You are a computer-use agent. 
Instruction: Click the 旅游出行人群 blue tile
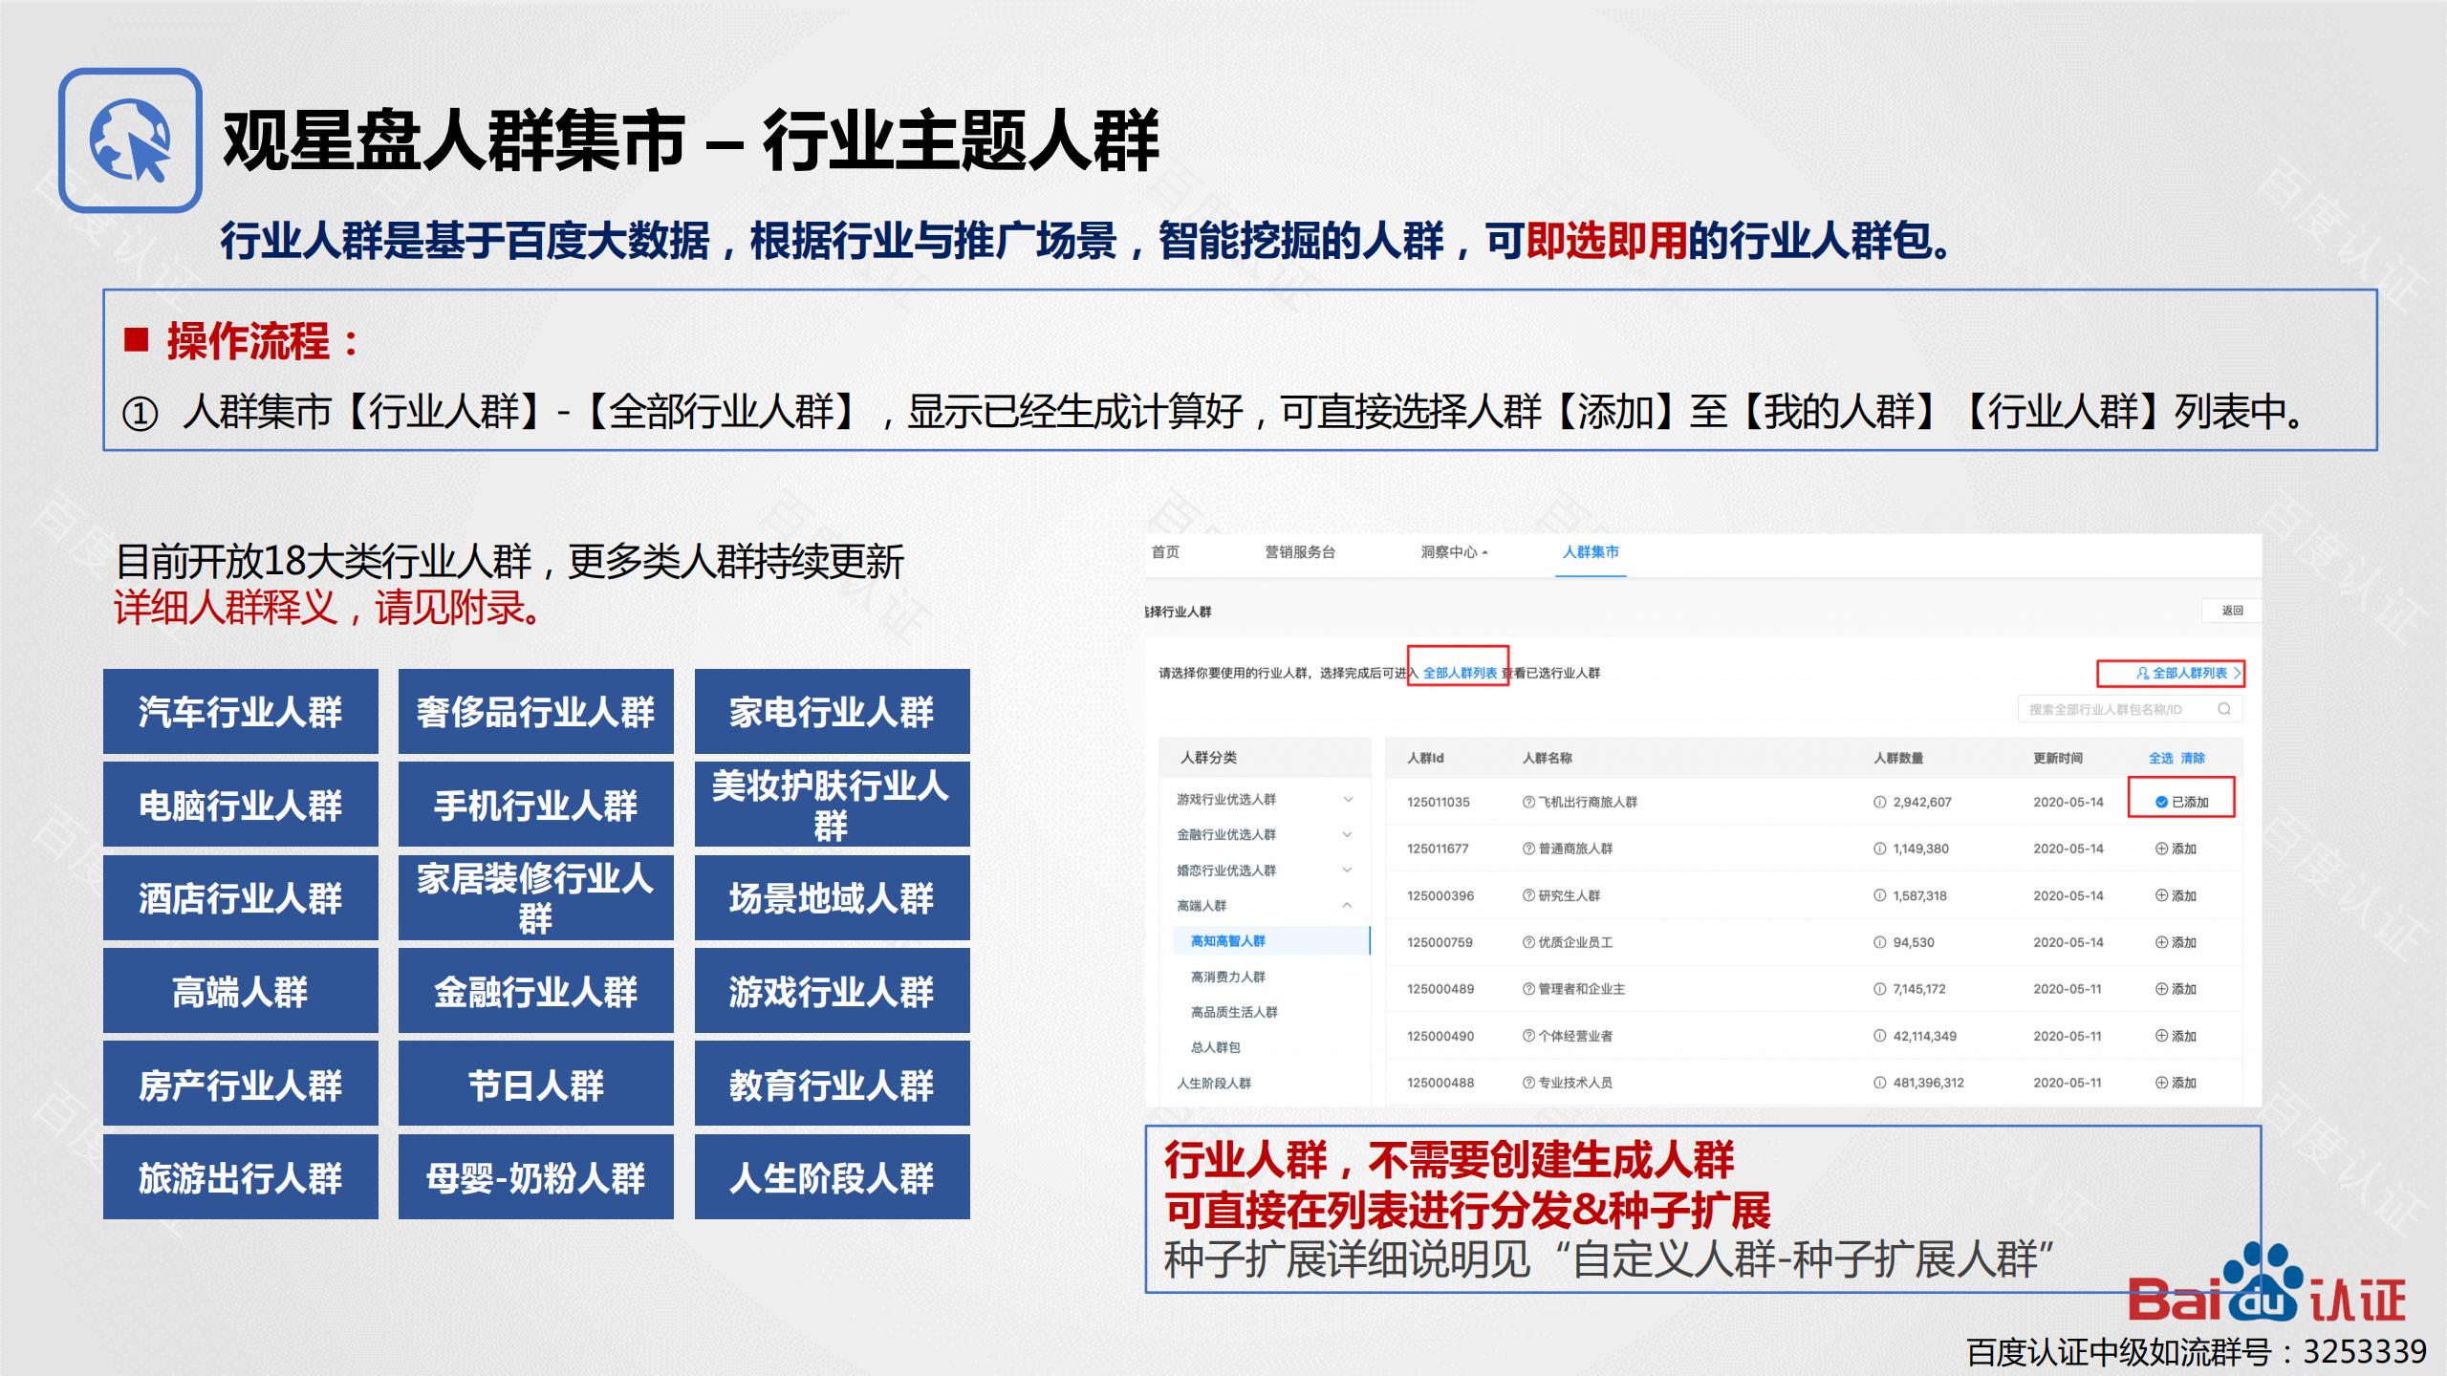point(241,1177)
